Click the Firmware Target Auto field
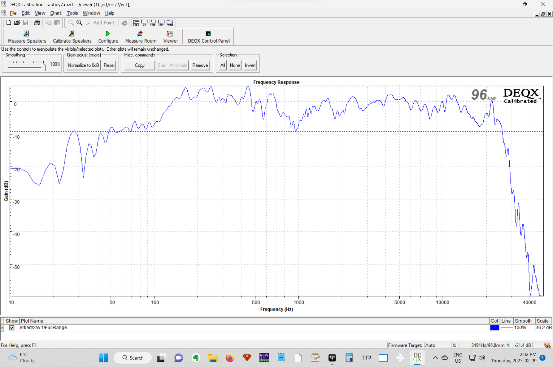This screenshot has height=367, width=553. click(437, 345)
